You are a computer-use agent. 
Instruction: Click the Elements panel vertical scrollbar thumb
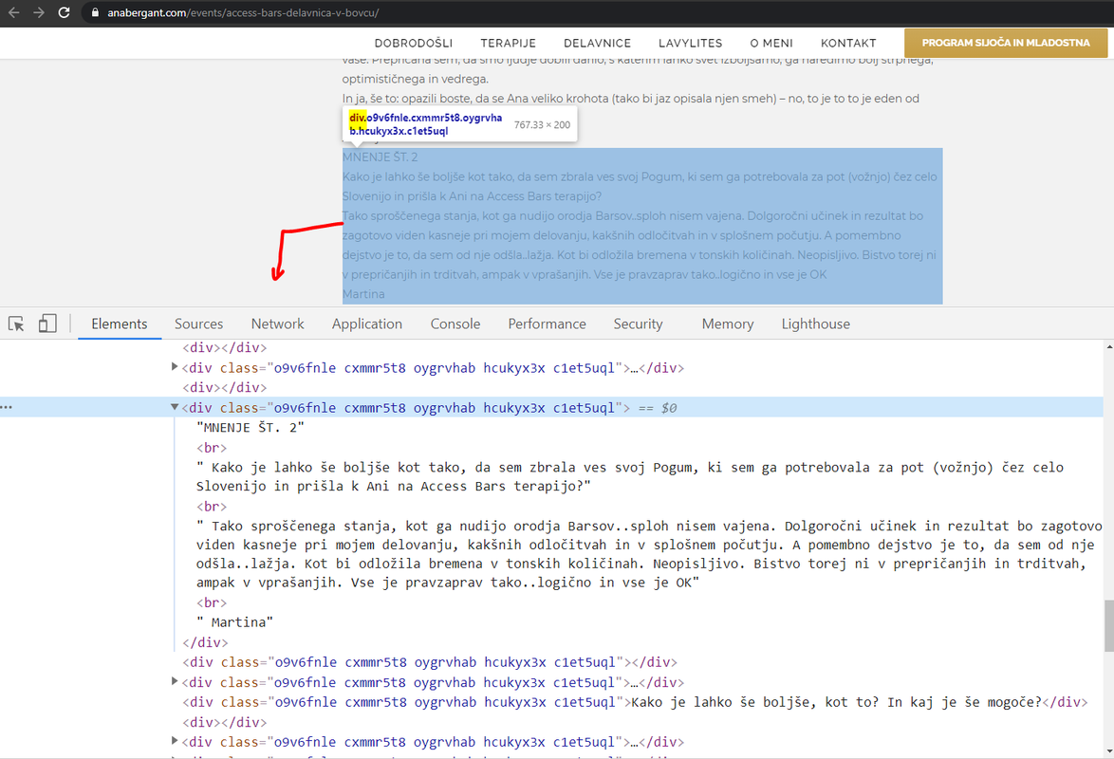pyautogui.click(x=1108, y=625)
